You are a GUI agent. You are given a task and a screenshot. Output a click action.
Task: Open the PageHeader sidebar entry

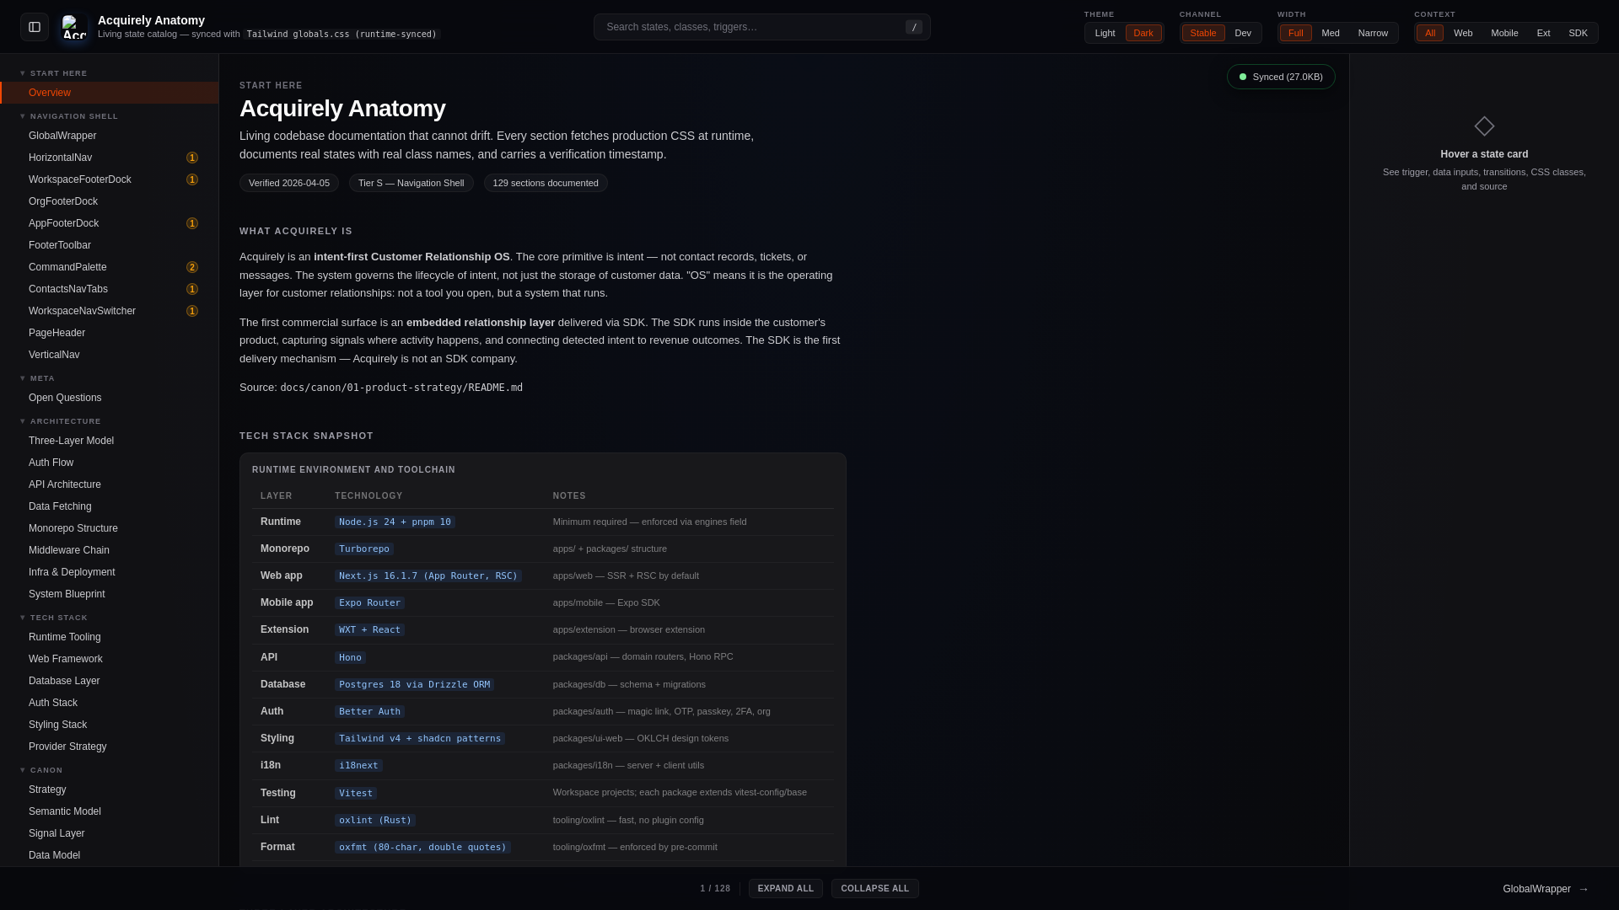click(110, 333)
